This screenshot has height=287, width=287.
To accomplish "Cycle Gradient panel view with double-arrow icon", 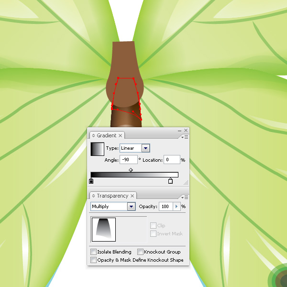I will (x=93, y=135).
